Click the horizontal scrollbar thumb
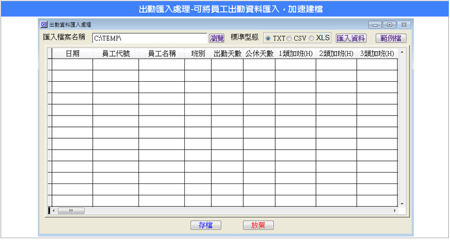Viewport: 450px width, 240px height. coord(71,211)
